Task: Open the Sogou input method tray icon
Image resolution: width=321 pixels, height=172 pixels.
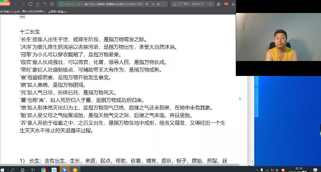Action: [x=283, y=170]
